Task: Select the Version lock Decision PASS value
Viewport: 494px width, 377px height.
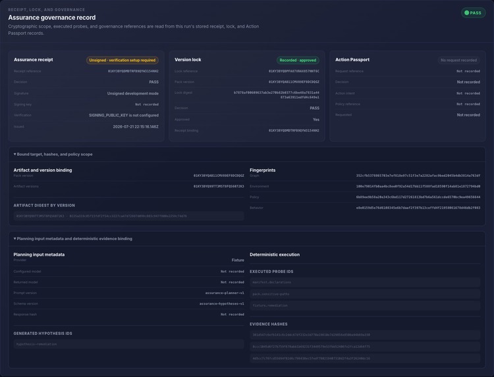Action: [314, 108]
